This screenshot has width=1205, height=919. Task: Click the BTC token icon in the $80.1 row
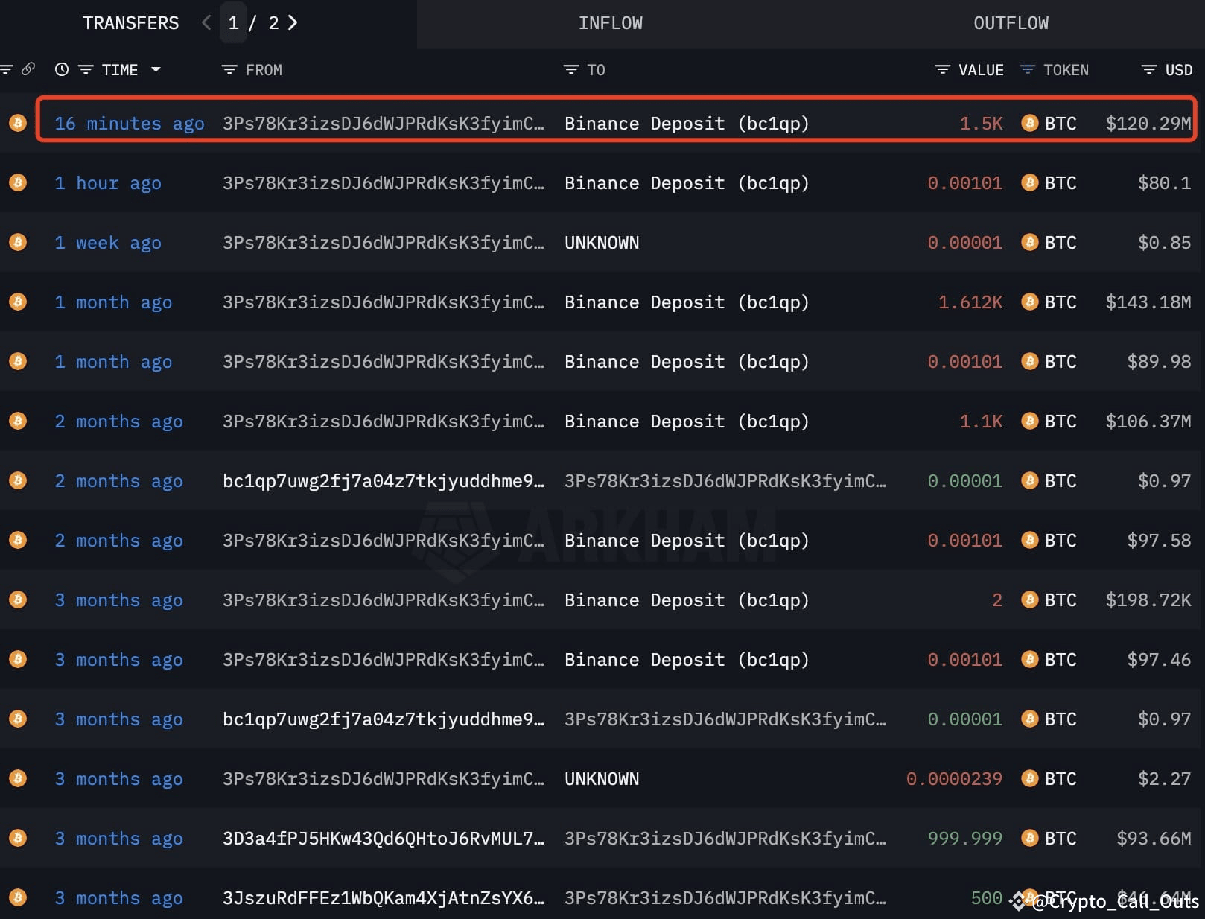tap(1030, 182)
